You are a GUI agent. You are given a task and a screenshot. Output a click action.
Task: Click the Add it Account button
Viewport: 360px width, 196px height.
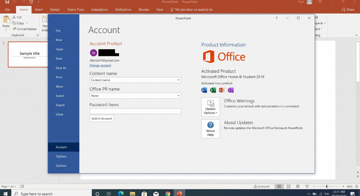tap(102, 118)
